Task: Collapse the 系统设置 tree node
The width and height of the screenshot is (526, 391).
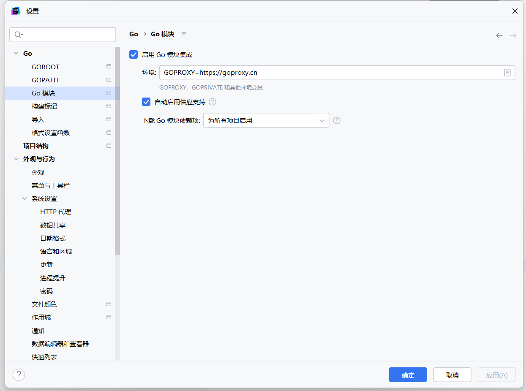Action: coord(25,199)
